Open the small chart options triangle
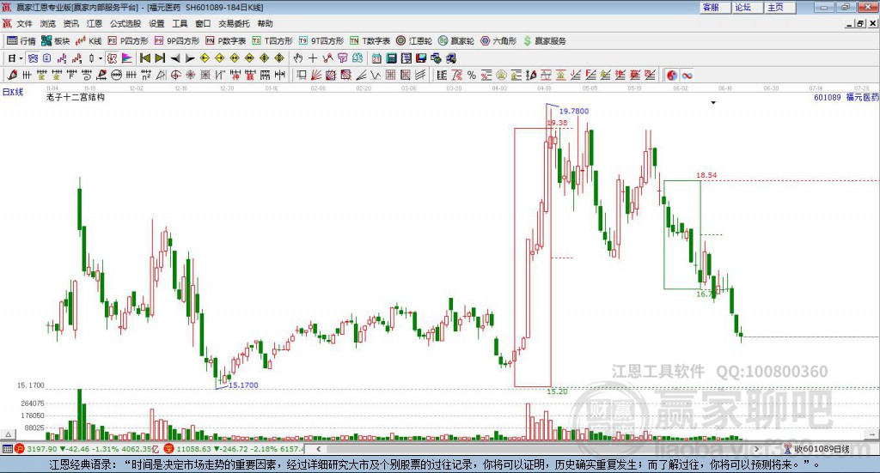This screenshot has width=880, height=473. pyautogui.click(x=713, y=102)
